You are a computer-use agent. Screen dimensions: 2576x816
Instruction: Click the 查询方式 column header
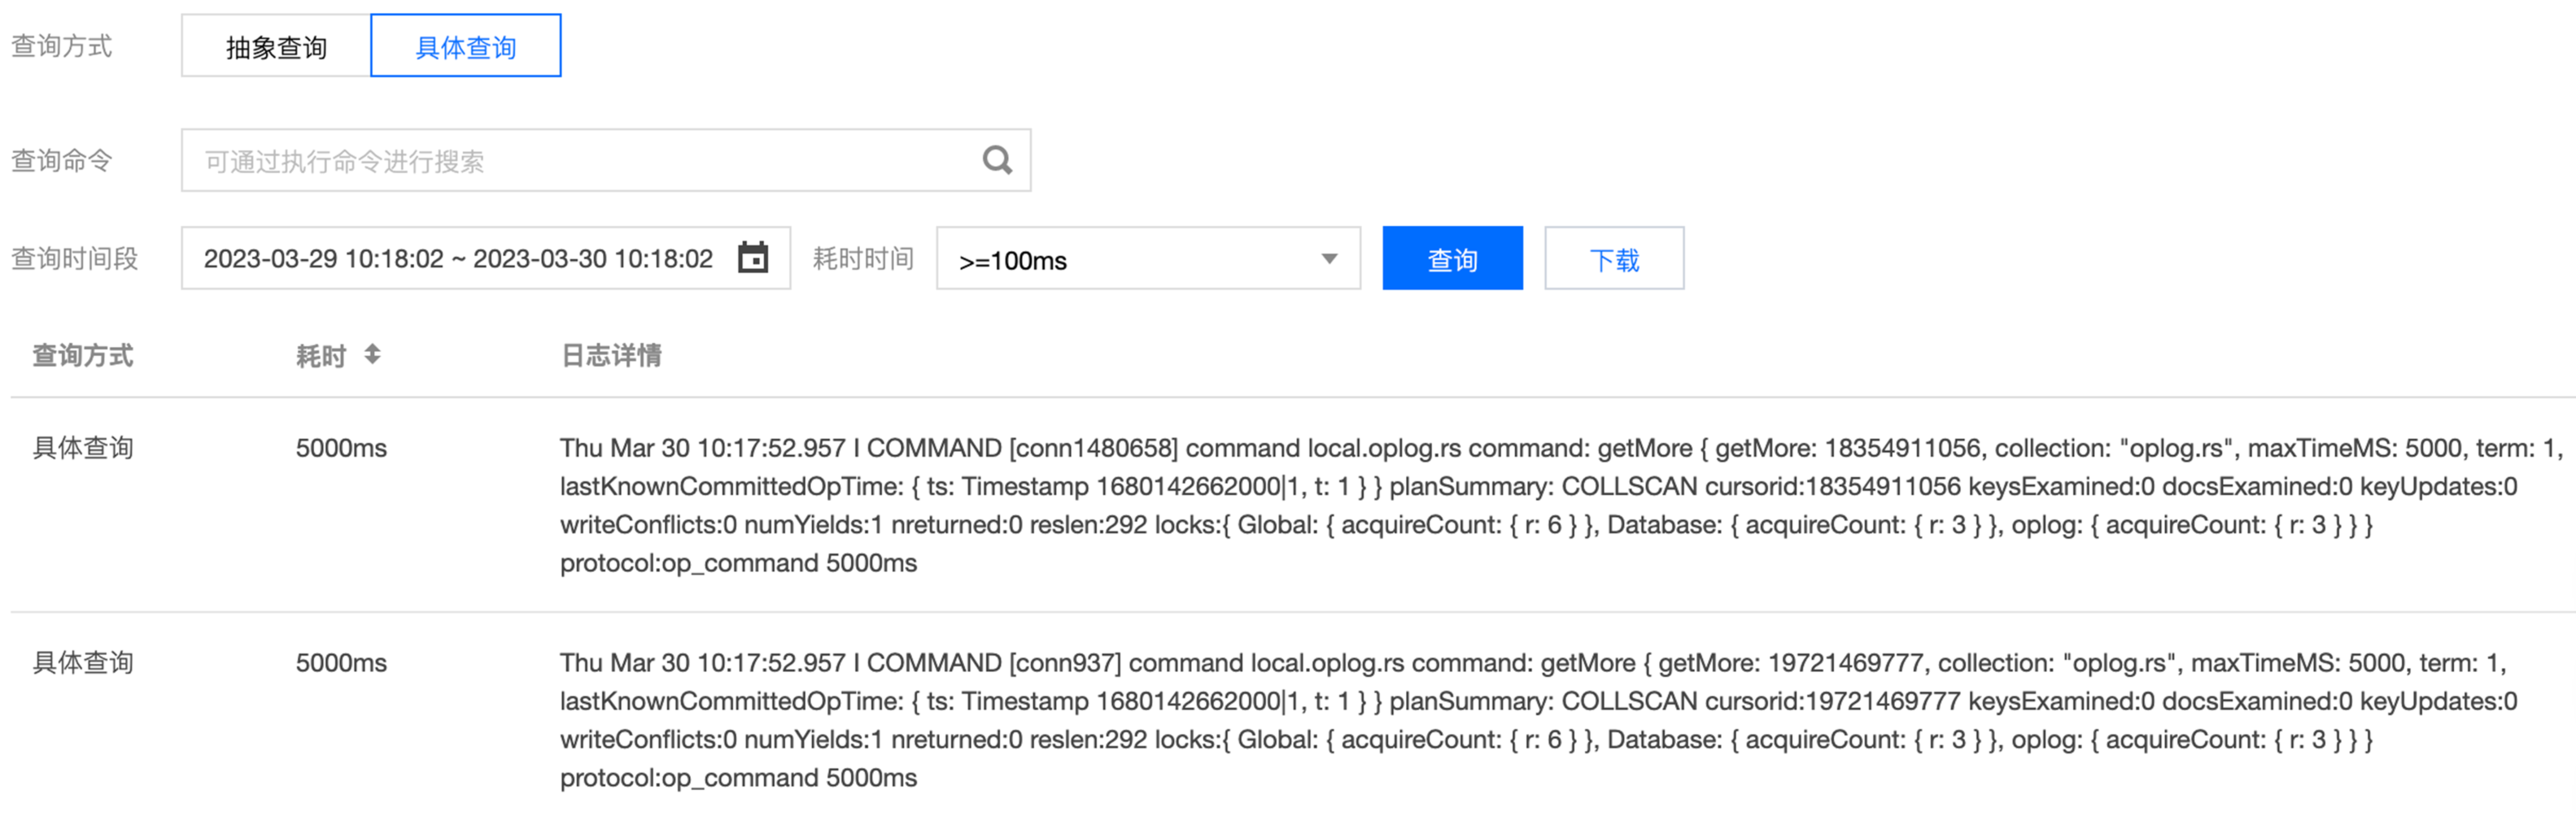pyautogui.click(x=83, y=355)
